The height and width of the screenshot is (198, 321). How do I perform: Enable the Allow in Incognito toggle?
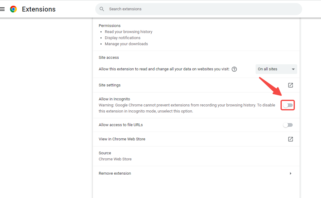(288, 105)
